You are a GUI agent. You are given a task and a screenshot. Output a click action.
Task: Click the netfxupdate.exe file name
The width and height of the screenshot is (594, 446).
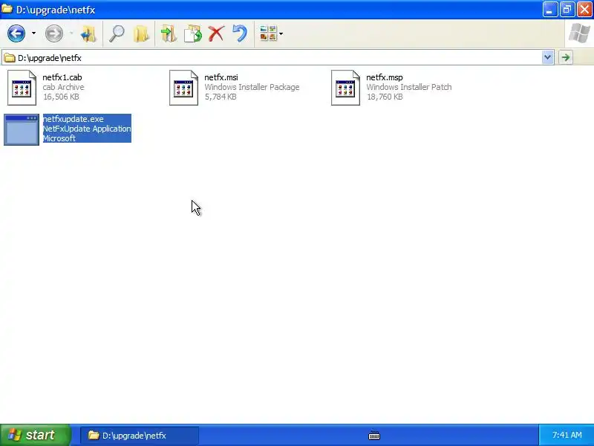coord(73,119)
